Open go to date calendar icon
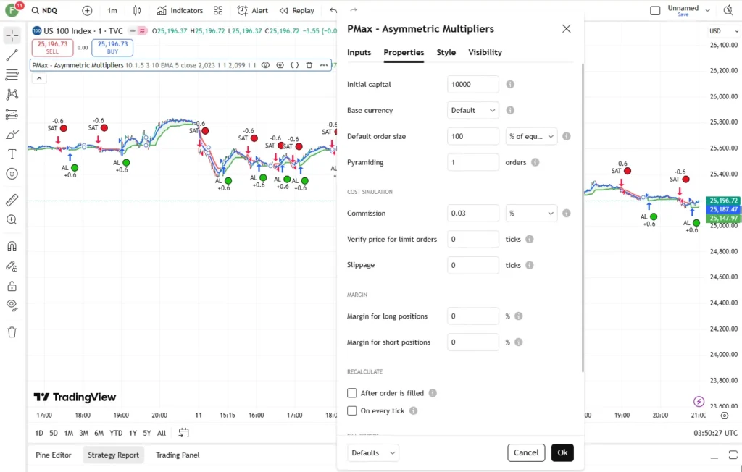 pyautogui.click(x=183, y=433)
